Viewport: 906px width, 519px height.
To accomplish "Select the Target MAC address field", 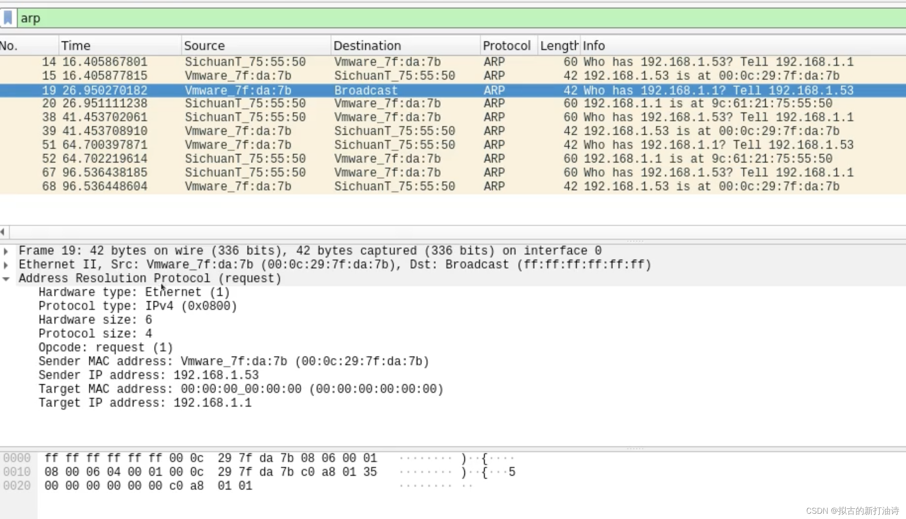I will 241,389.
